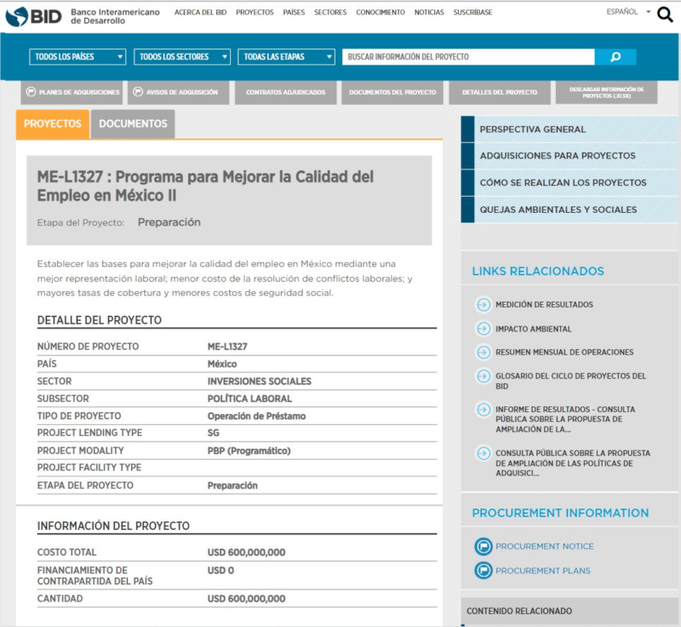Open the Español language selector

pos(628,12)
